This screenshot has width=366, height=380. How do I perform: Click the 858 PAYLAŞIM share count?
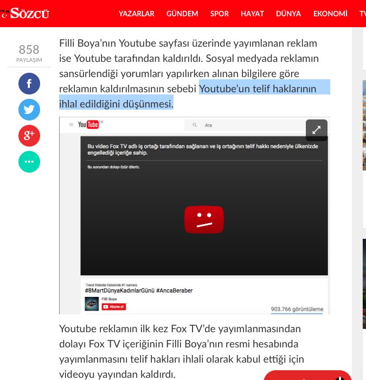click(x=29, y=53)
